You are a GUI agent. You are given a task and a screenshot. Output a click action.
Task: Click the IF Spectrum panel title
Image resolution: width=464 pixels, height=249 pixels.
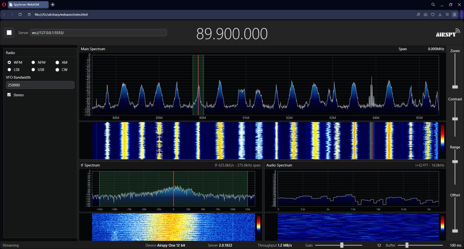(90, 165)
